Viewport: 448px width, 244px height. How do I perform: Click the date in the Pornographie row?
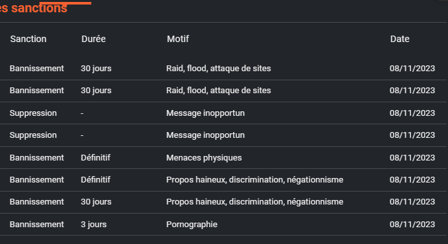pyautogui.click(x=412, y=225)
